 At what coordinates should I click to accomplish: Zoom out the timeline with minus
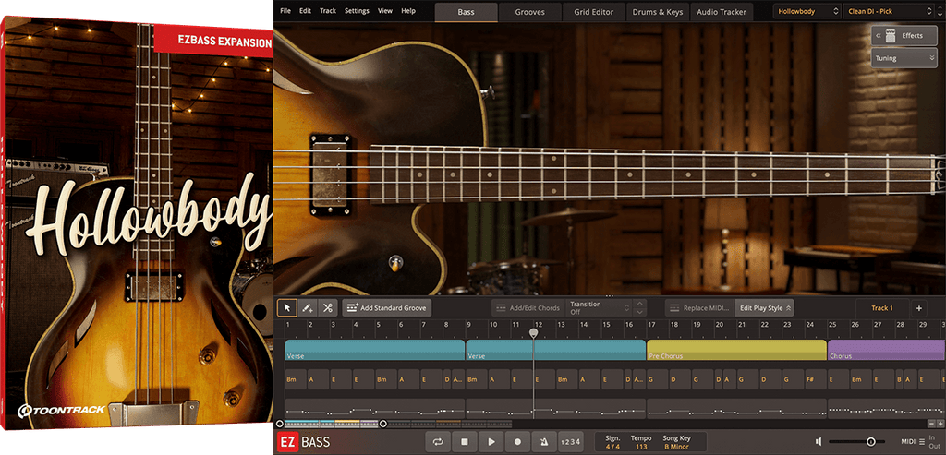click(931, 424)
